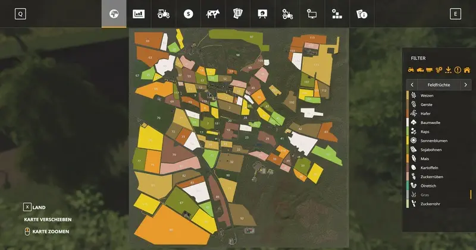Click the Feldfrüchte filter category selector
476x250 pixels.
[x=439, y=85]
